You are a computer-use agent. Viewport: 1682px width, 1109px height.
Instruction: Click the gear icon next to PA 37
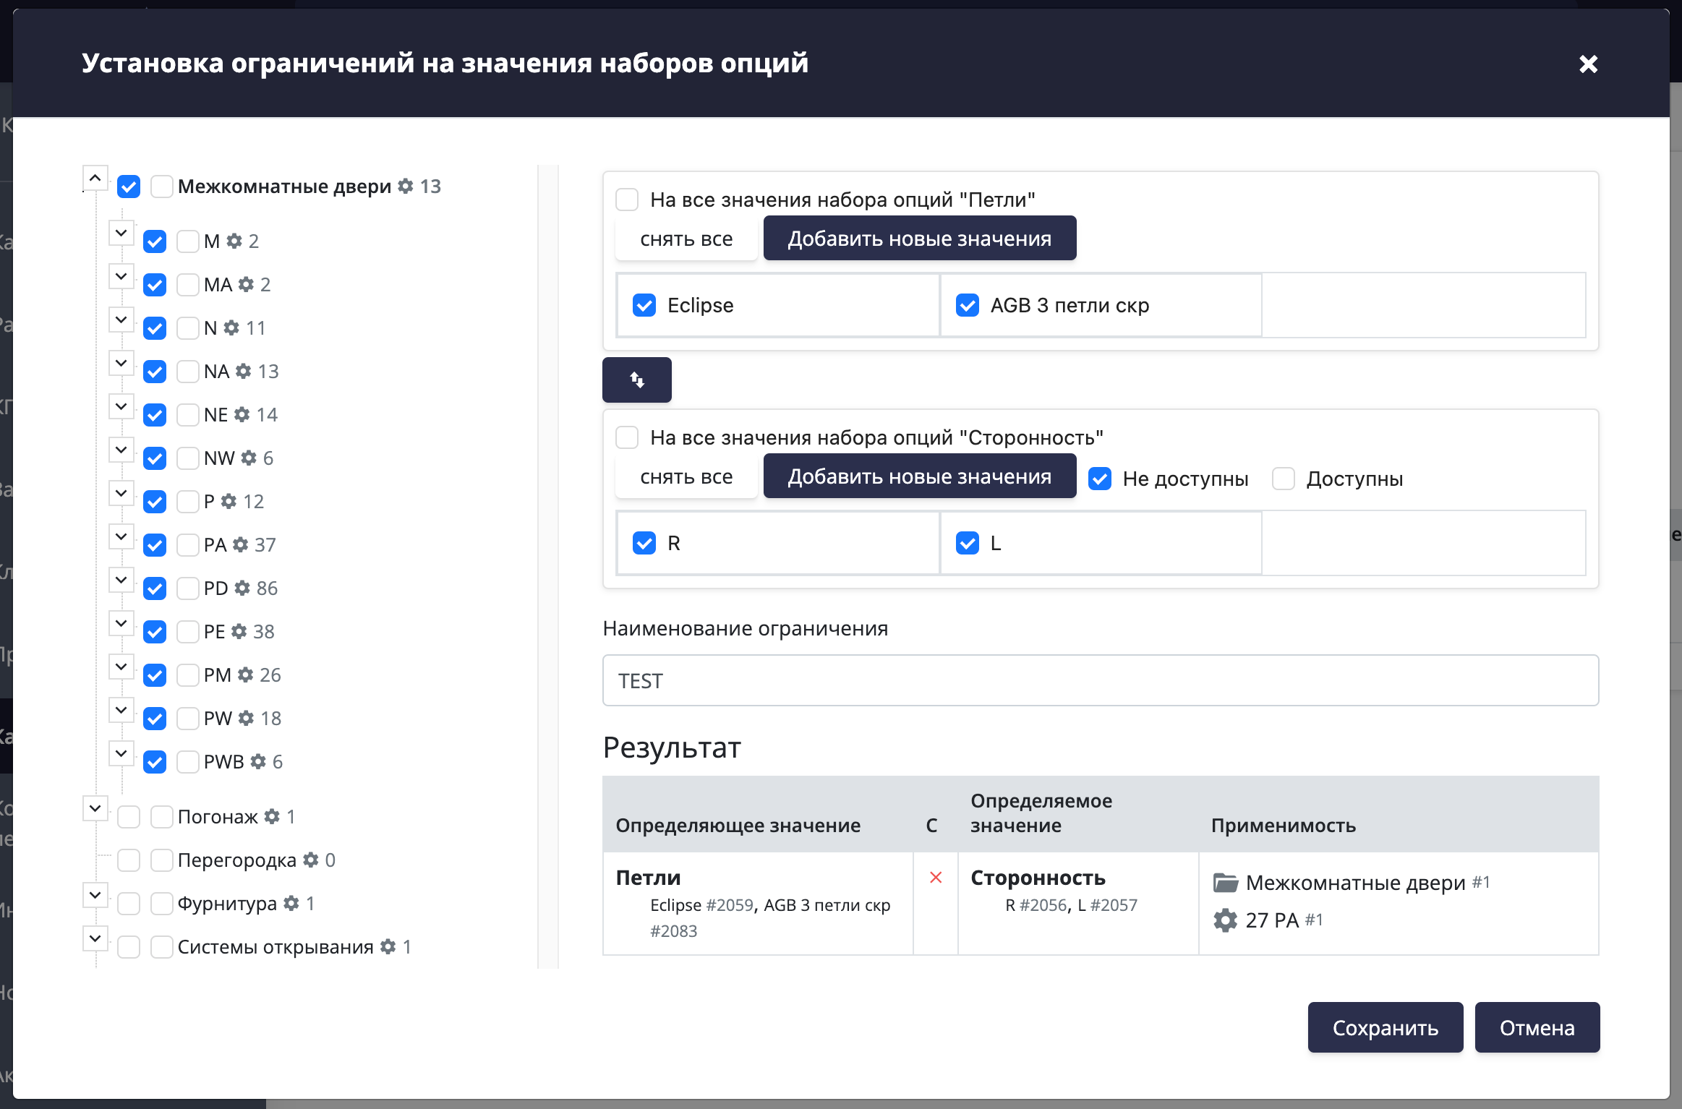pyautogui.click(x=241, y=544)
